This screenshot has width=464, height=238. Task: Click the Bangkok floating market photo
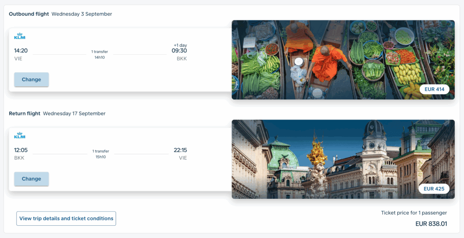(x=343, y=60)
